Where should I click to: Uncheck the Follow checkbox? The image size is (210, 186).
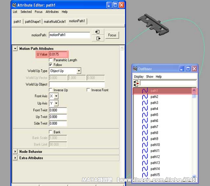coord(51,65)
